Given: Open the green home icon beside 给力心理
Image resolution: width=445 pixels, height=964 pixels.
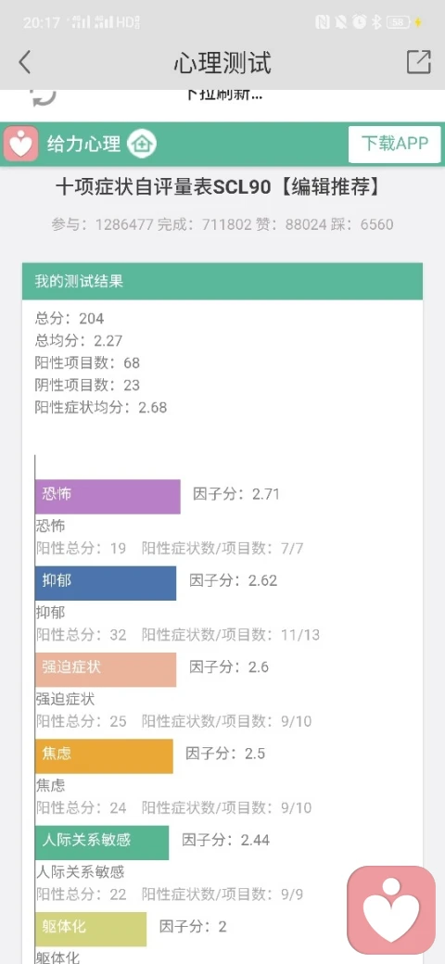Looking at the screenshot, I should pos(142,145).
